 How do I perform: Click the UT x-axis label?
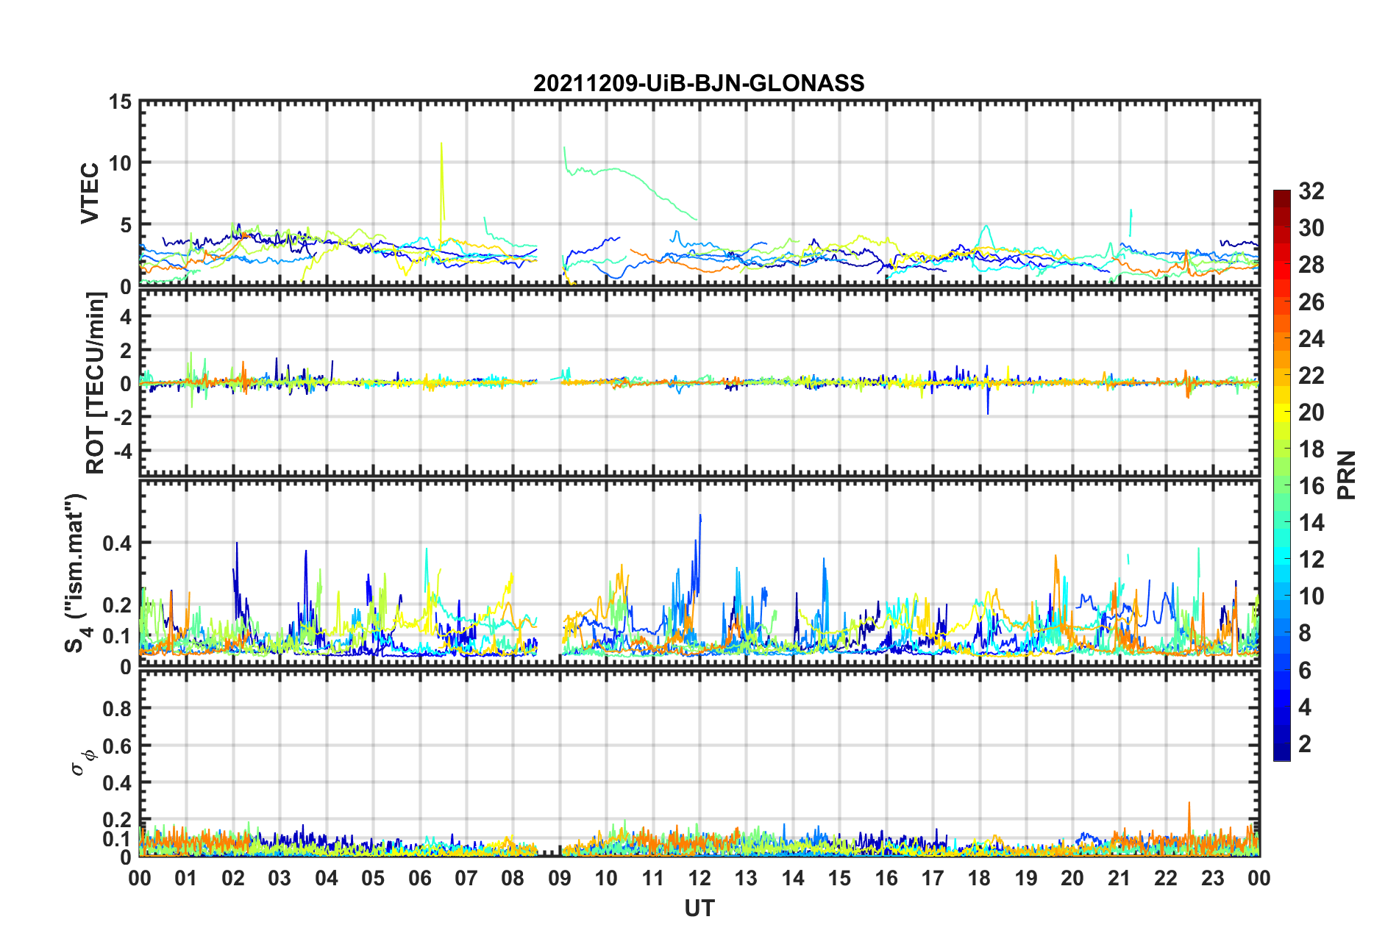coord(699,909)
